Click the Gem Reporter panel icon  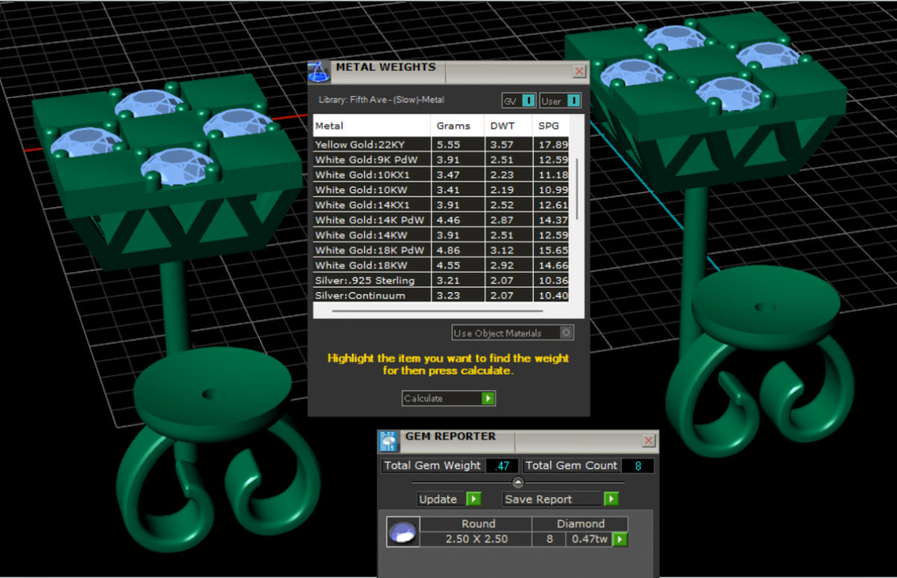point(389,441)
